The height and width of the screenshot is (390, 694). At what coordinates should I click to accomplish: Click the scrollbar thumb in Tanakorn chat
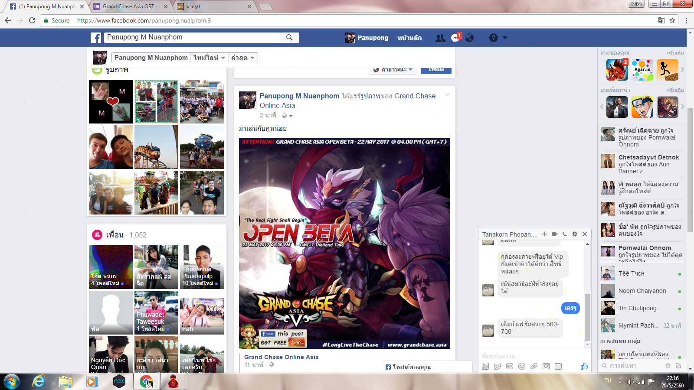tap(587, 318)
